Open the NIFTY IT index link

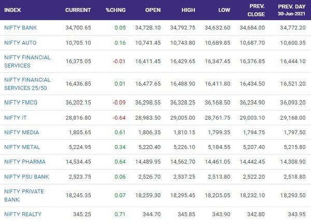[15, 118]
